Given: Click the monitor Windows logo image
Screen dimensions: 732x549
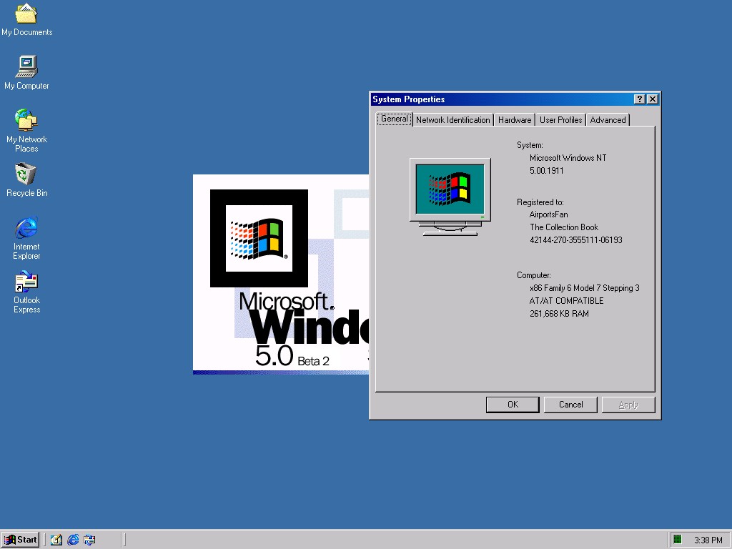Looking at the screenshot, I should pyautogui.click(x=450, y=197).
